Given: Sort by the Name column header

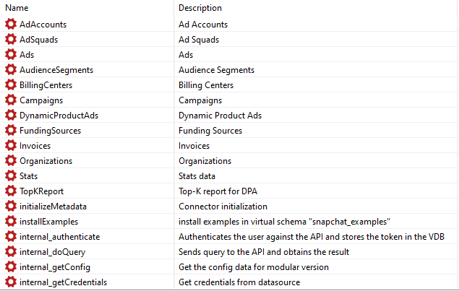Looking at the screenshot, I should point(17,8).
